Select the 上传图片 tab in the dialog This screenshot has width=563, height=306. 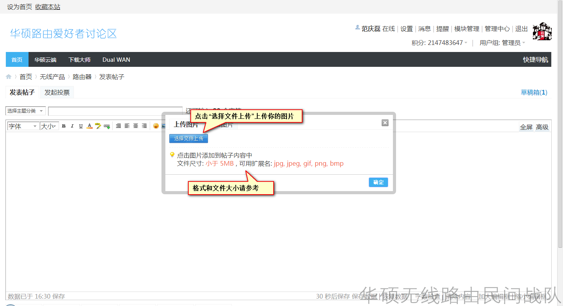(x=186, y=124)
